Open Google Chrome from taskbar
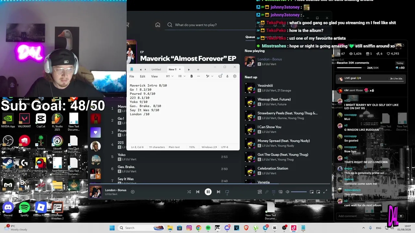This screenshot has height=233, width=415. 198,228
